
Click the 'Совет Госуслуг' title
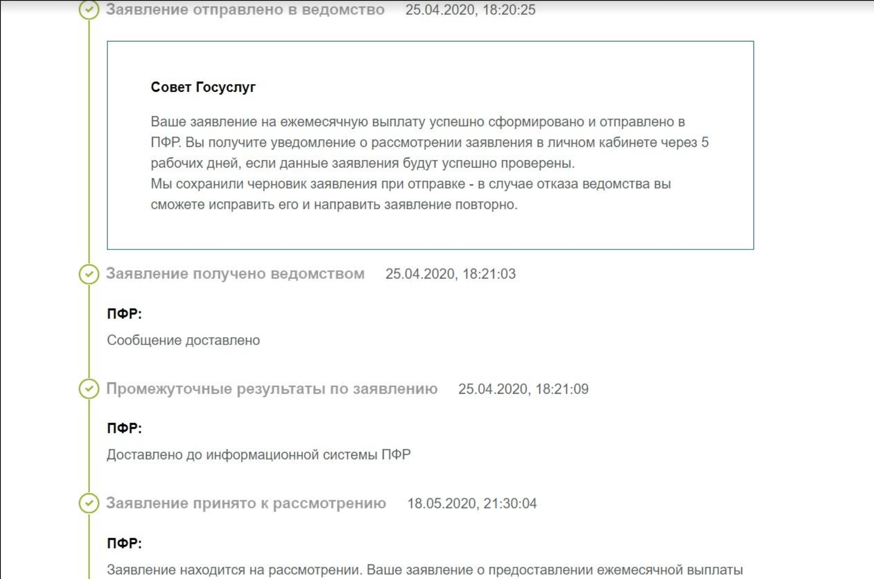click(203, 87)
